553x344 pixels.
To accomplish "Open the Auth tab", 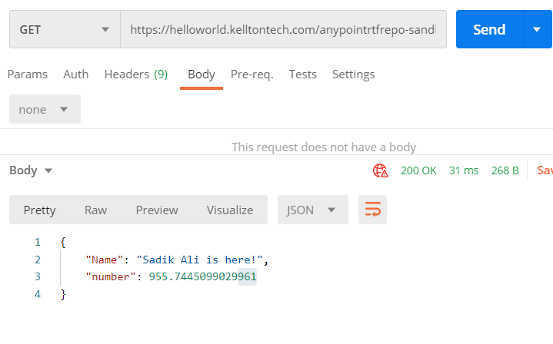I will click(76, 74).
